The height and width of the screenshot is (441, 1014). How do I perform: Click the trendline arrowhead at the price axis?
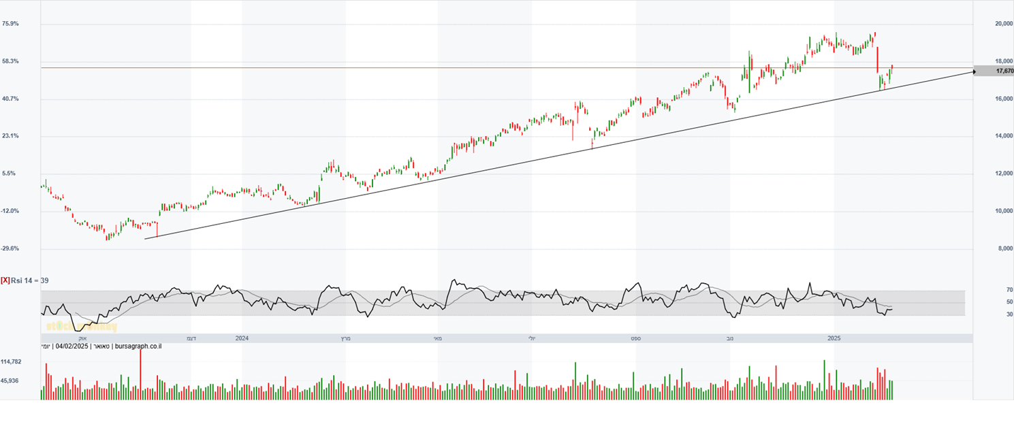973,71
